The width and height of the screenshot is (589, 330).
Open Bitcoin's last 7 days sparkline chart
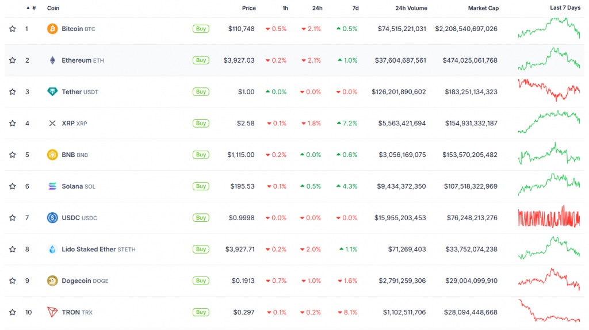(549, 28)
